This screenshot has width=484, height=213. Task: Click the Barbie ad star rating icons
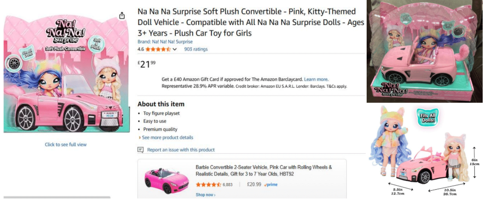(208, 184)
